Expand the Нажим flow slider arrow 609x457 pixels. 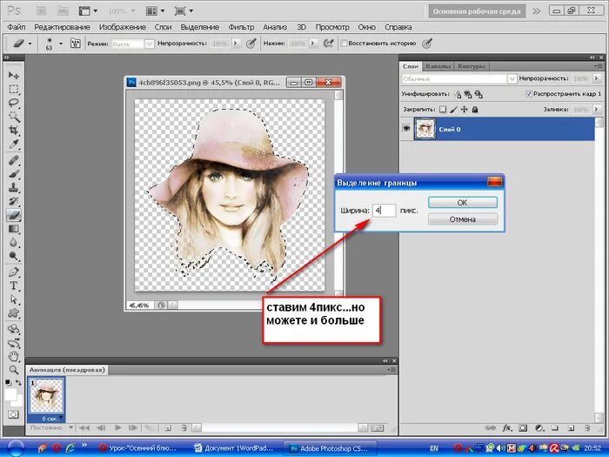click(x=313, y=44)
